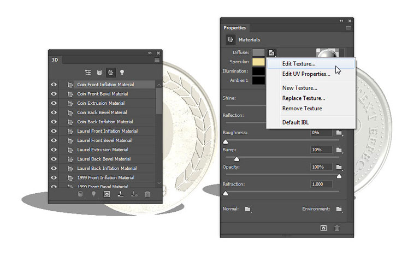Viewport: 396px width, 256px height.
Task: Click Render icon at Properties panel bottom
Action: tap(323, 228)
